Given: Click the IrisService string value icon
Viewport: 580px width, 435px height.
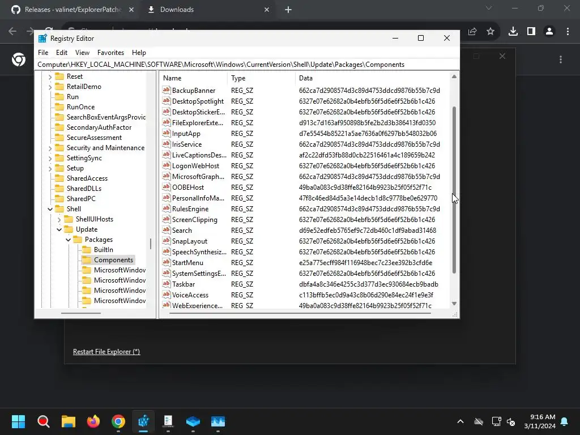Looking at the screenshot, I should [x=167, y=144].
